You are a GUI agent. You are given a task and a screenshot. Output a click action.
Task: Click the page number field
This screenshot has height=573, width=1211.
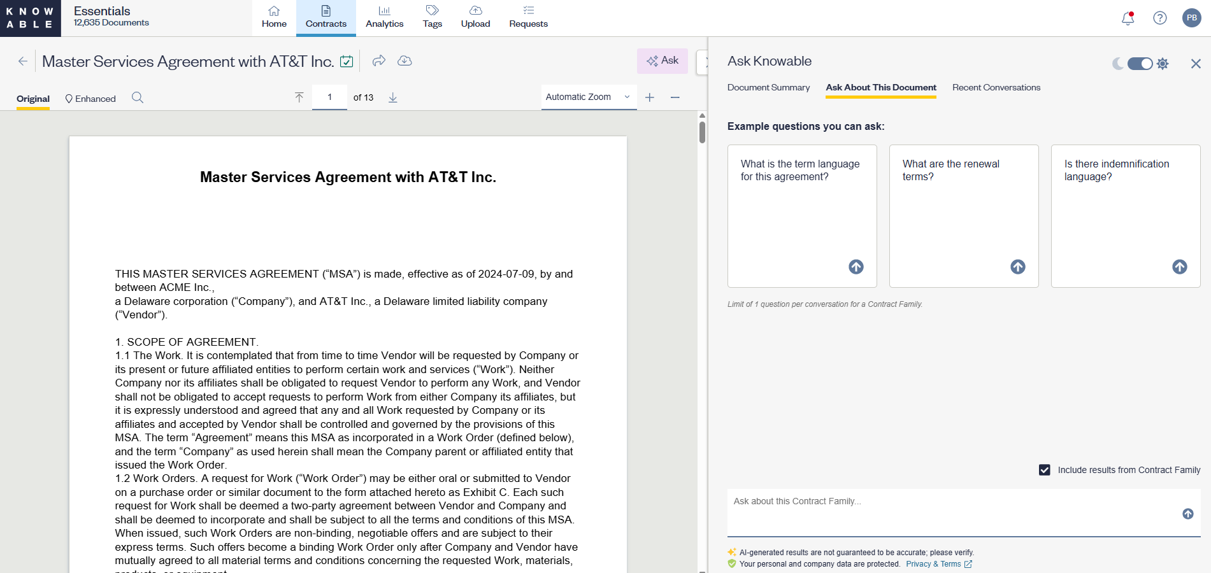click(x=329, y=97)
